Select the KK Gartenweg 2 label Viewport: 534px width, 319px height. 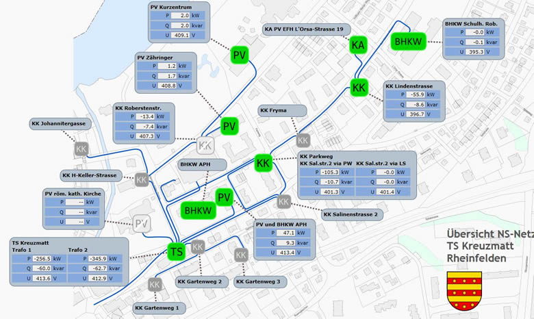click(202, 282)
